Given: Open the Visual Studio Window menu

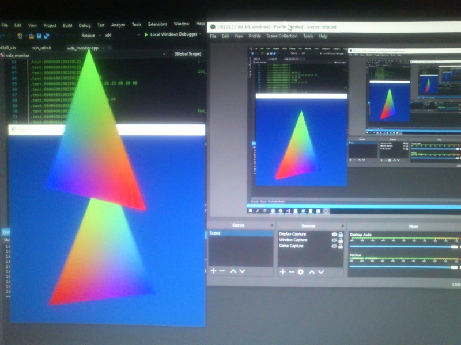Looking at the screenshot, I should coord(182,24).
